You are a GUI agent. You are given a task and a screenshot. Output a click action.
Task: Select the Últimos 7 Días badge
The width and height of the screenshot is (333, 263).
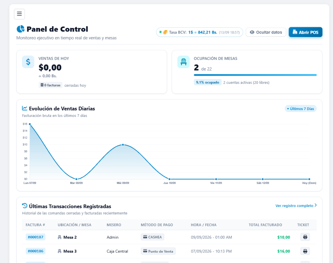coord(300,108)
